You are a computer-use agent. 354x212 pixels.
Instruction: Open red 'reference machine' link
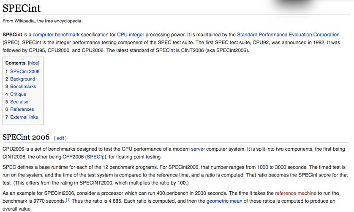[x=296, y=193]
